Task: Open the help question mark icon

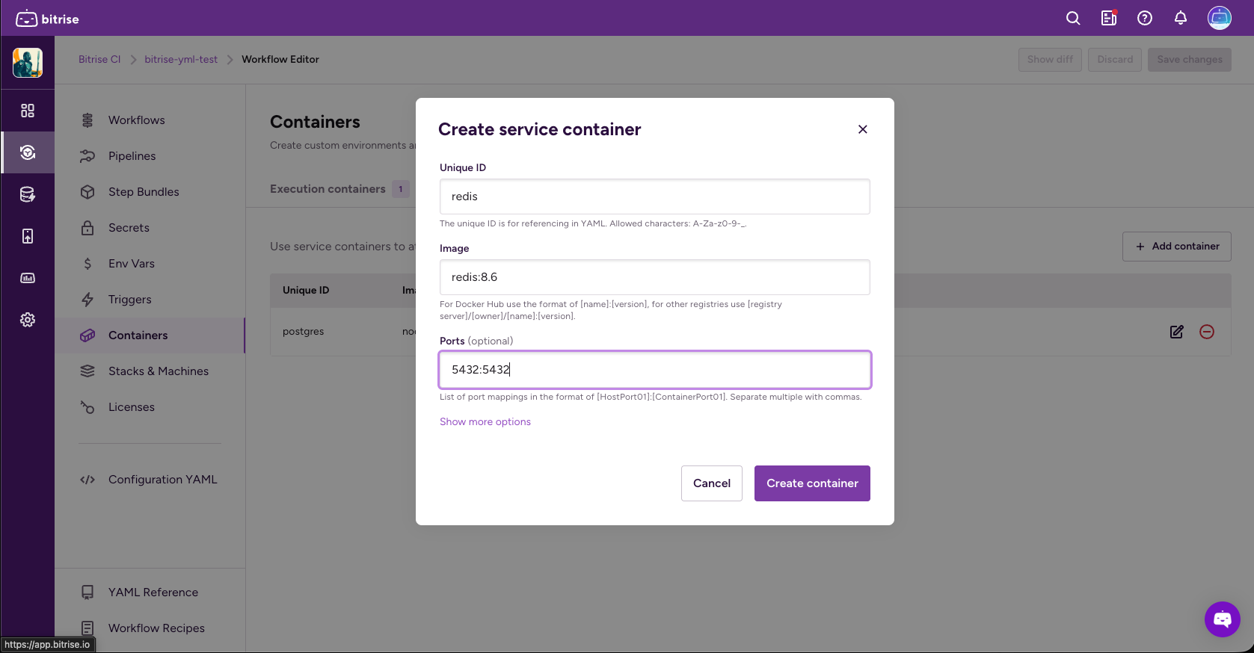Action: 1145,19
